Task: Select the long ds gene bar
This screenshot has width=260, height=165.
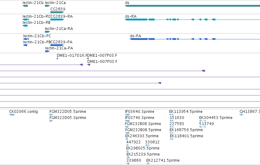Action: pyautogui.click(x=192, y=6)
